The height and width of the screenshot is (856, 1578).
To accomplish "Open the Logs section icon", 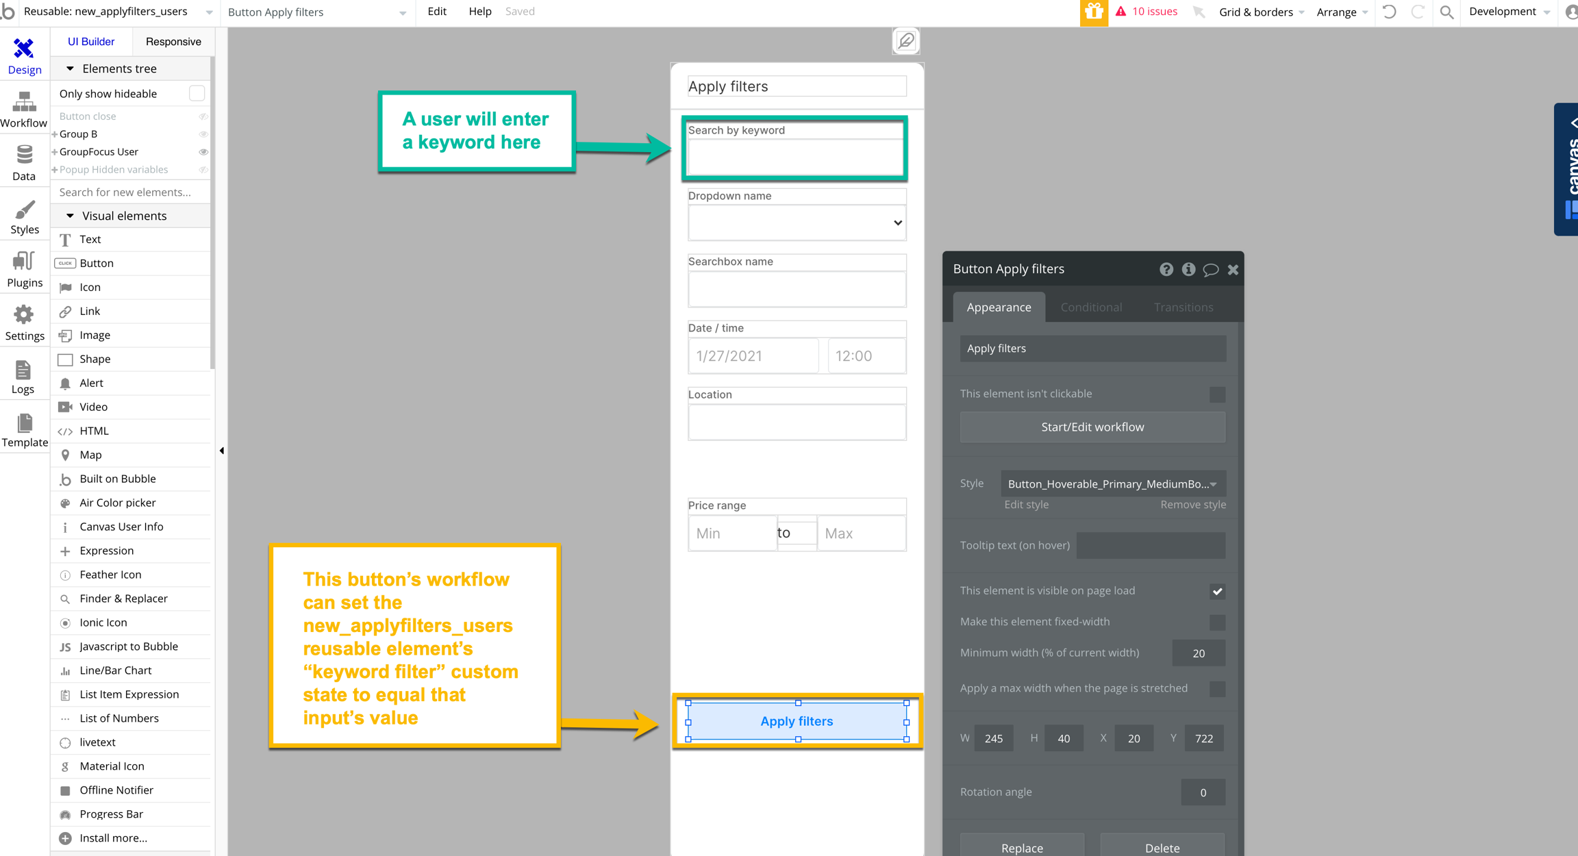I will coord(23,376).
